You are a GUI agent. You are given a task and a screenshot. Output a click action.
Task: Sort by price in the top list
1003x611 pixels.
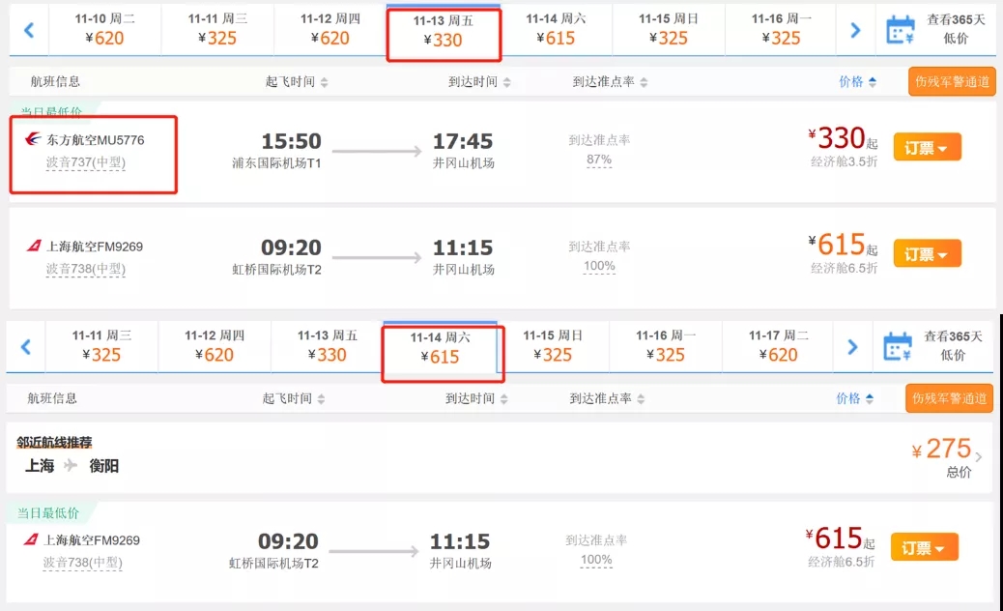(857, 82)
